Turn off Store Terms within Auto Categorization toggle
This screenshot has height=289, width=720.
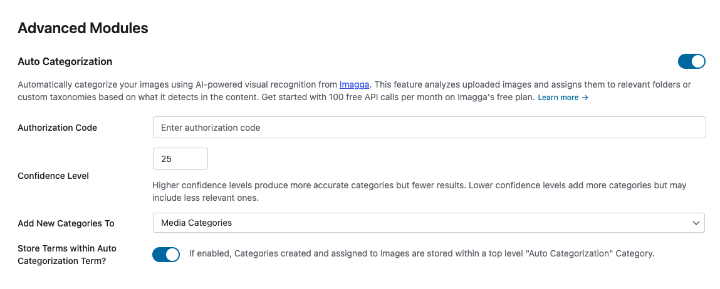pos(166,254)
